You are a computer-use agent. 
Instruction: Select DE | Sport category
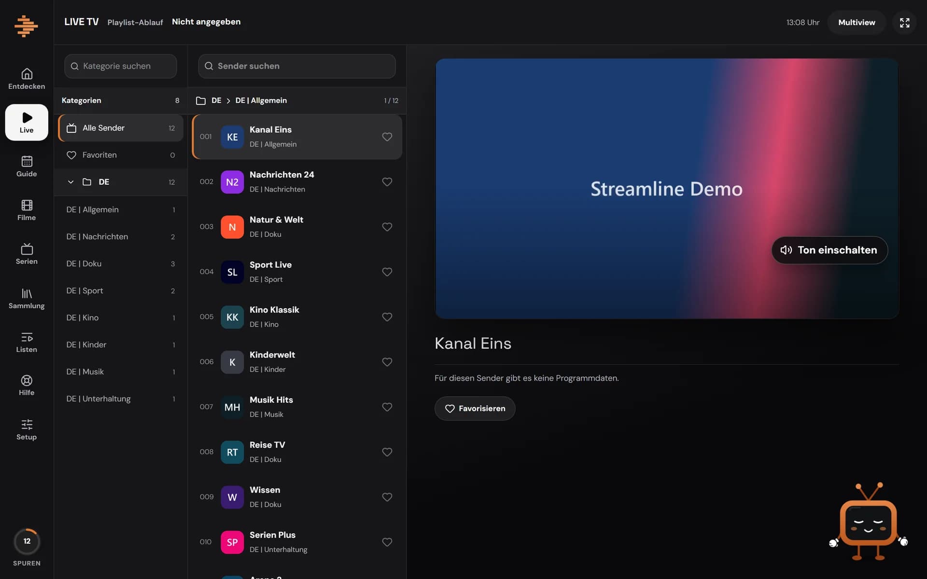[x=121, y=290]
